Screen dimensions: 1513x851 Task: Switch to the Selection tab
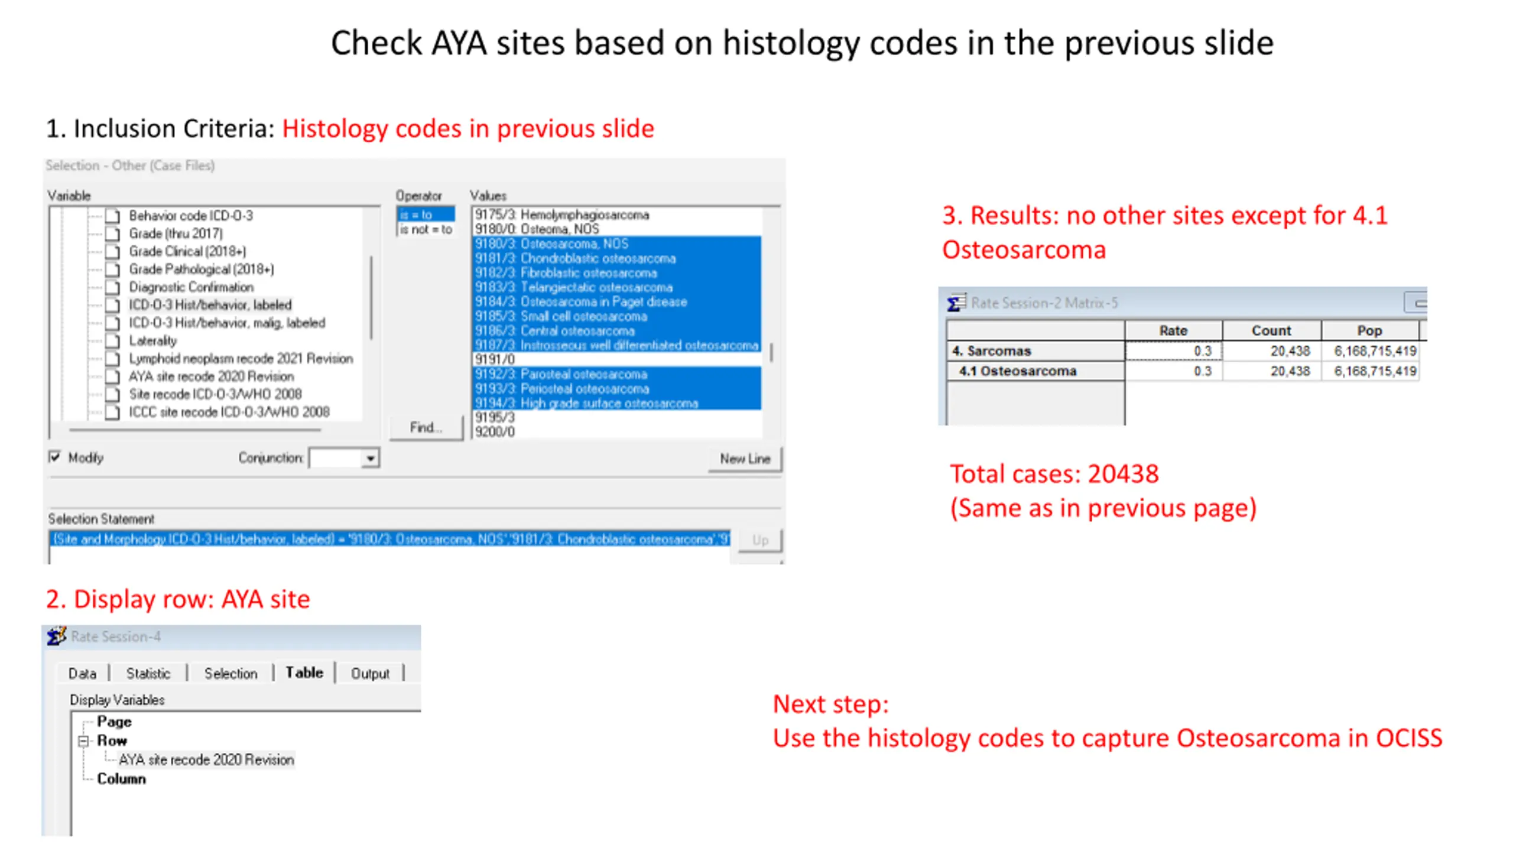pos(230,673)
